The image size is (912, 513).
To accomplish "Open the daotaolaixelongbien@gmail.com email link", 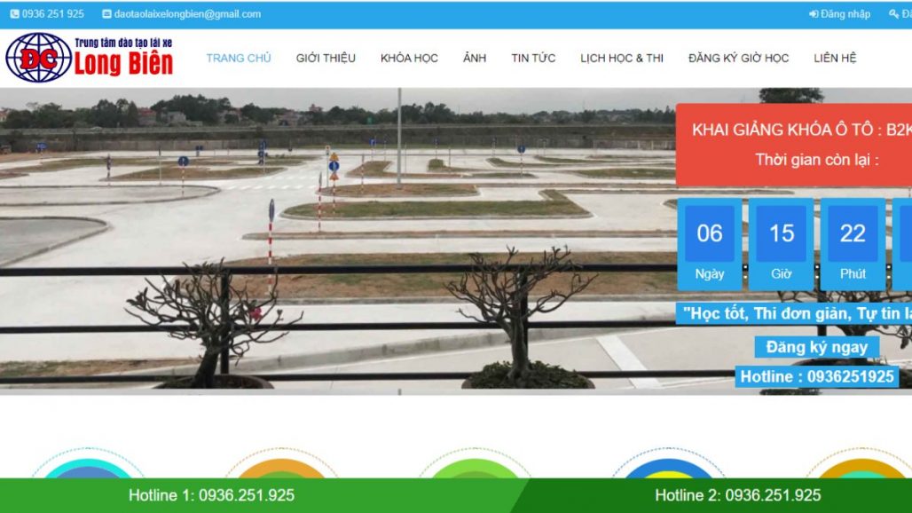I will pyautogui.click(x=187, y=14).
